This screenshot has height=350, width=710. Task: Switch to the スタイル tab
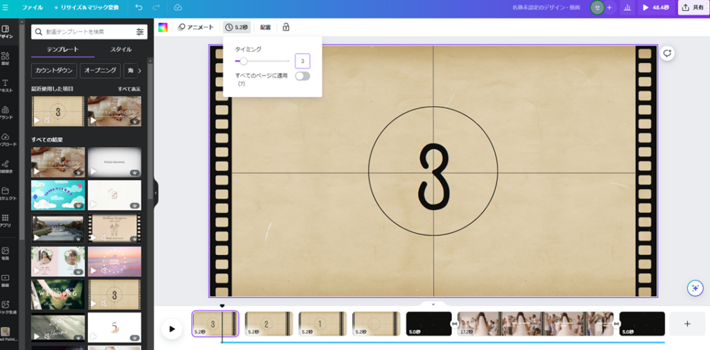[x=121, y=50]
